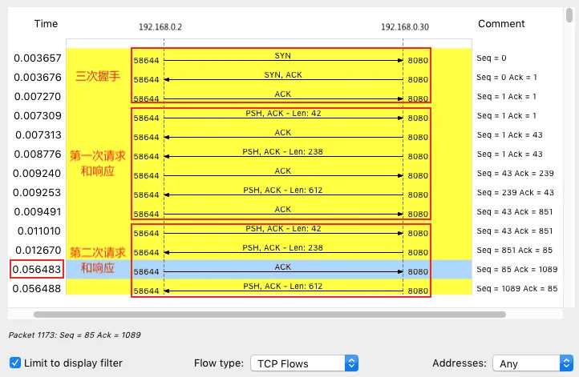
Task: Click time value 0.009491
Action: point(38,212)
